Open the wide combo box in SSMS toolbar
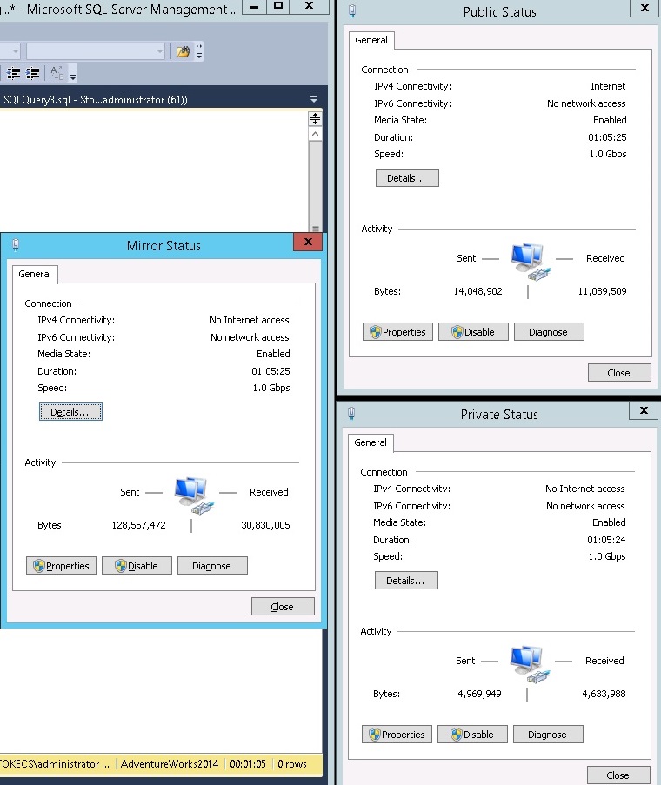This screenshot has height=785, width=661. coord(96,51)
